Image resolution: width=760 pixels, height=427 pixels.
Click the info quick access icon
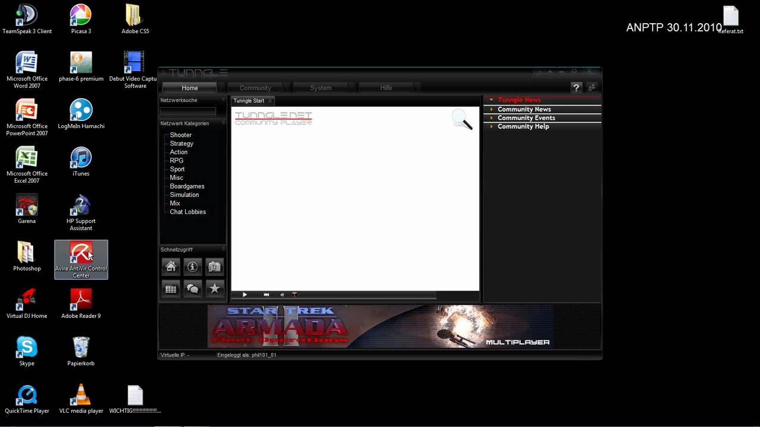[x=192, y=267]
